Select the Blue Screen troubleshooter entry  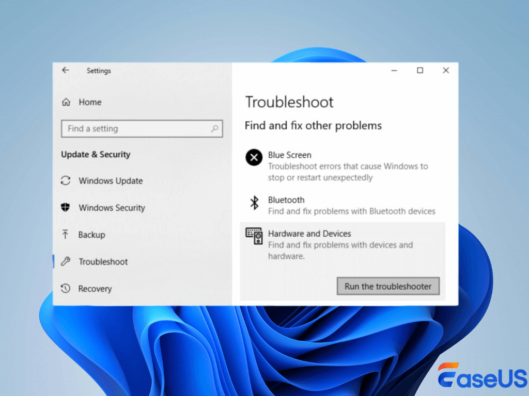tap(343, 166)
